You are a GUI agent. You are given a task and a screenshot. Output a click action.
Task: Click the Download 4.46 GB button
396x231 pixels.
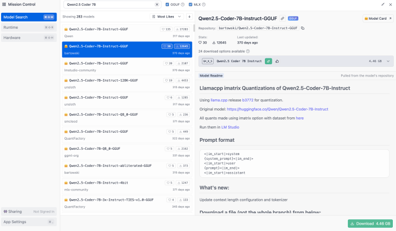pos(370,224)
